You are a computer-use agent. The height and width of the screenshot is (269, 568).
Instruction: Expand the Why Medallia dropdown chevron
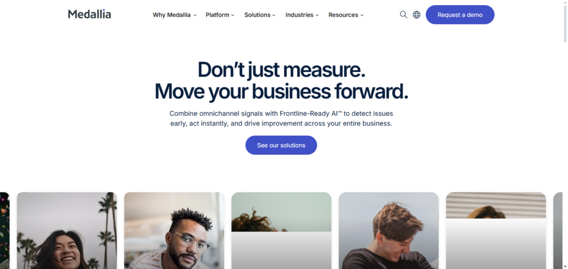195,15
